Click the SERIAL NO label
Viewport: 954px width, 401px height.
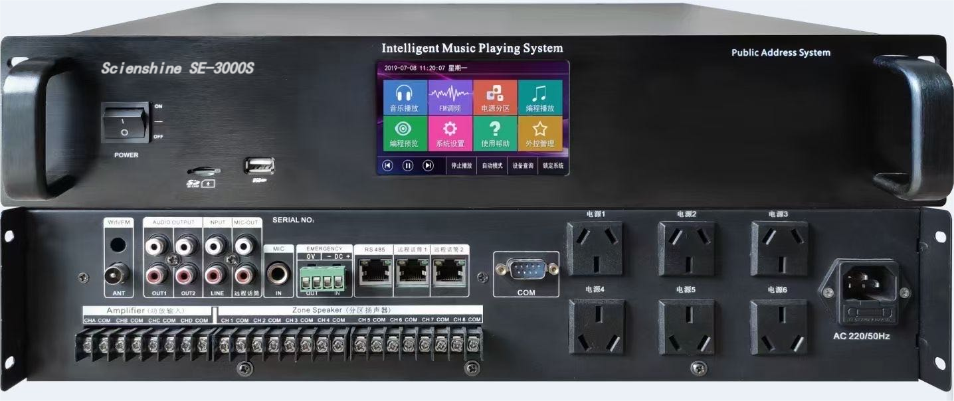[294, 219]
